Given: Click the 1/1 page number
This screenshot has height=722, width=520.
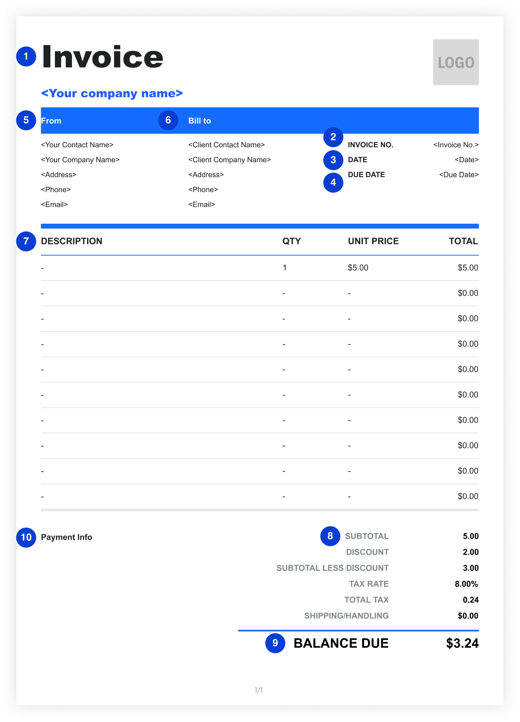Looking at the screenshot, I should (259, 690).
